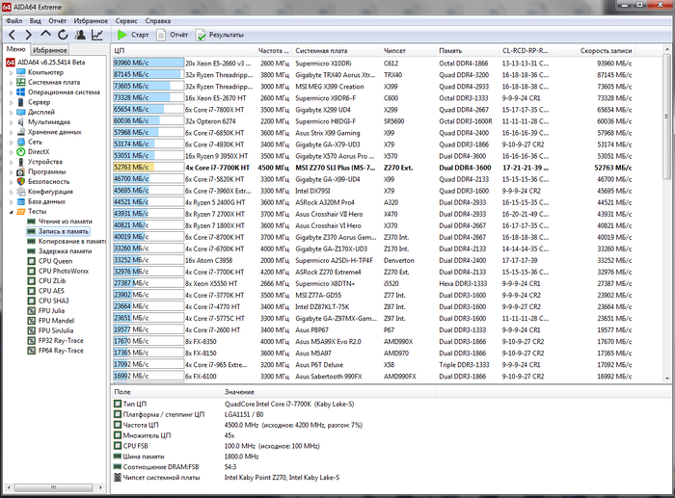Select the Устройства tree icon
Viewport: 675px width, 498px height.
click(x=21, y=162)
